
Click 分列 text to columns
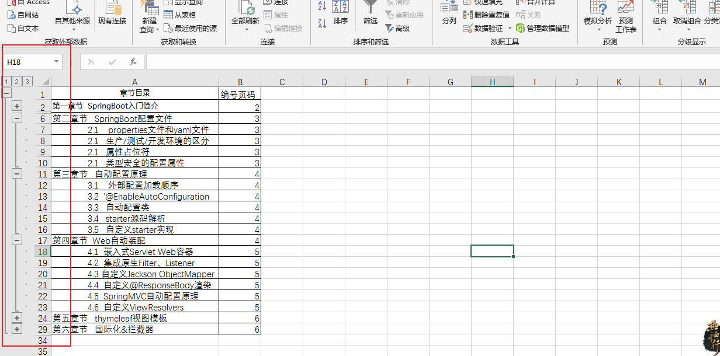(x=449, y=14)
